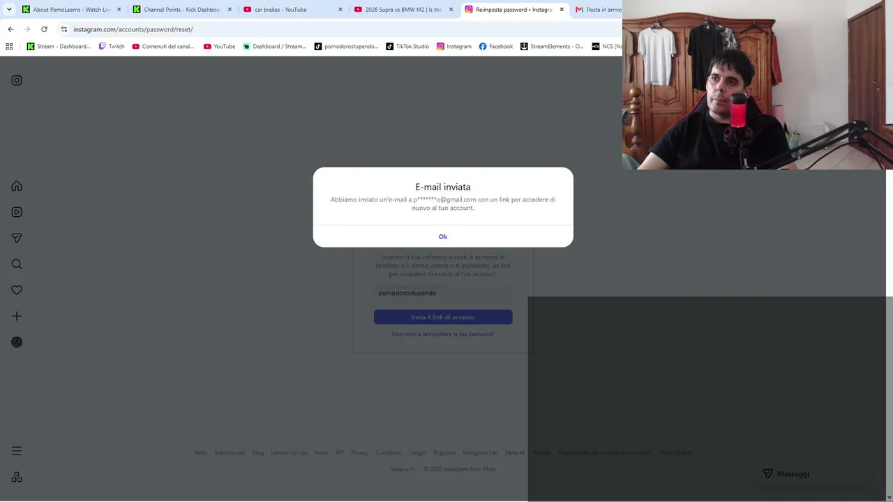Image resolution: width=893 pixels, height=502 pixels.
Task: Close the Channel Points tab
Action: point(230,10)
